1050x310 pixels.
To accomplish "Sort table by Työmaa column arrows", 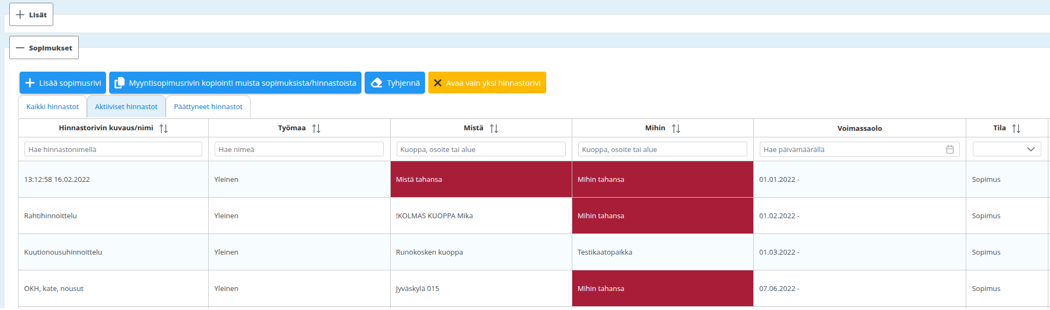I will pyautogui.click(x=316, y=129).
